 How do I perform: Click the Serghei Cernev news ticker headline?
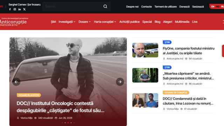click(x=24, y=5)
